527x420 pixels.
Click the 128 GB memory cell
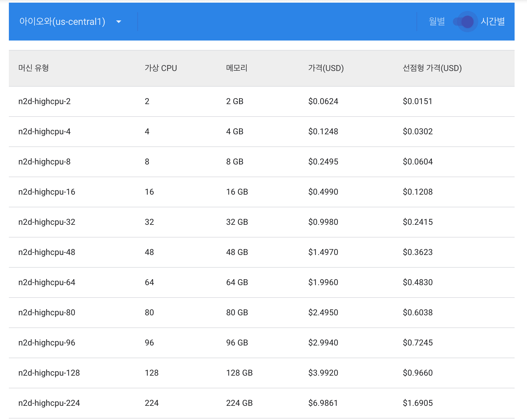(x=239, y=373)
